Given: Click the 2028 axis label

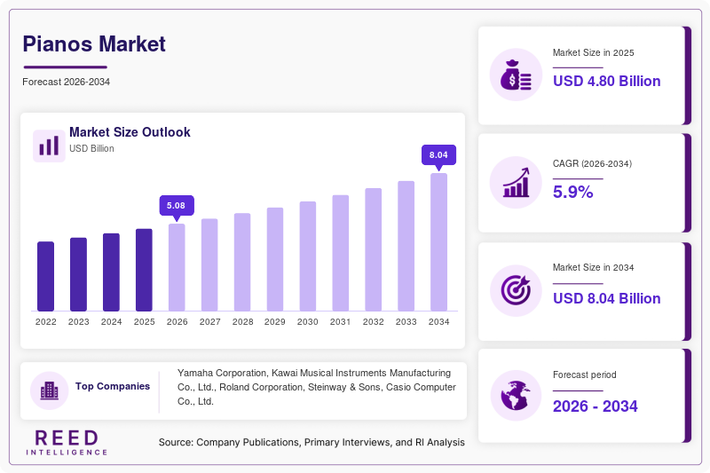Looking at the screenshot, I should [x=242, y=322].
